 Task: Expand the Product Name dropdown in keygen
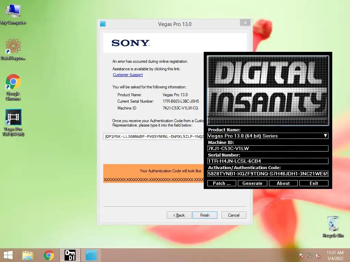click(x=325, y=136)
